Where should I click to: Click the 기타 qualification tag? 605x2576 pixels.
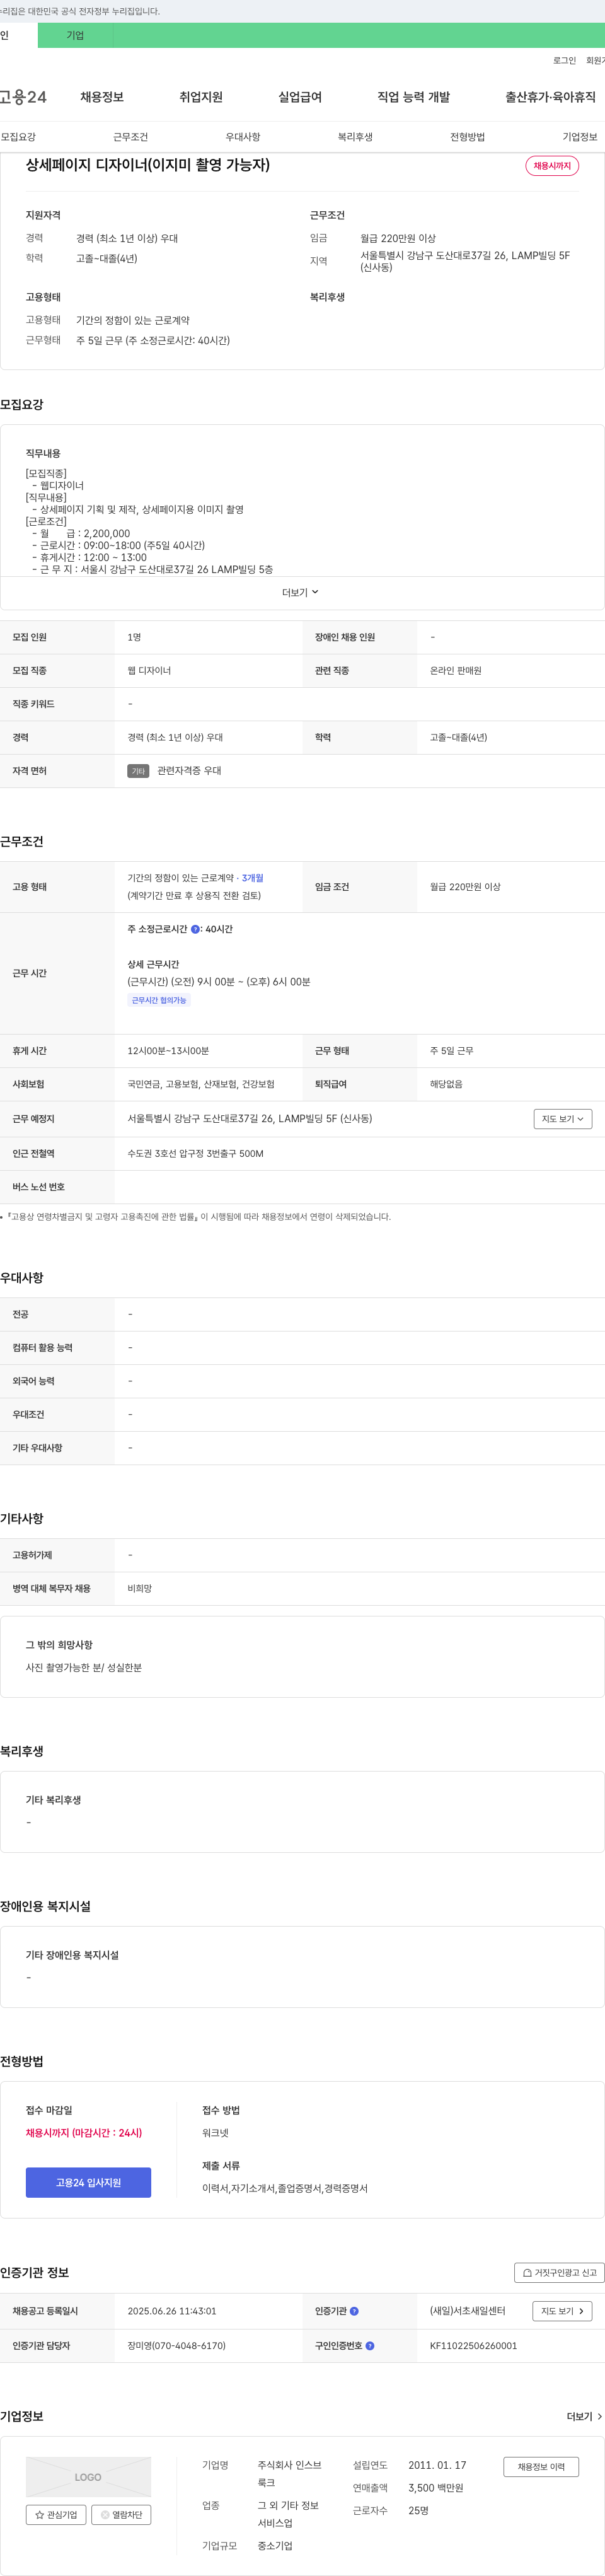[x=138, y=771]
